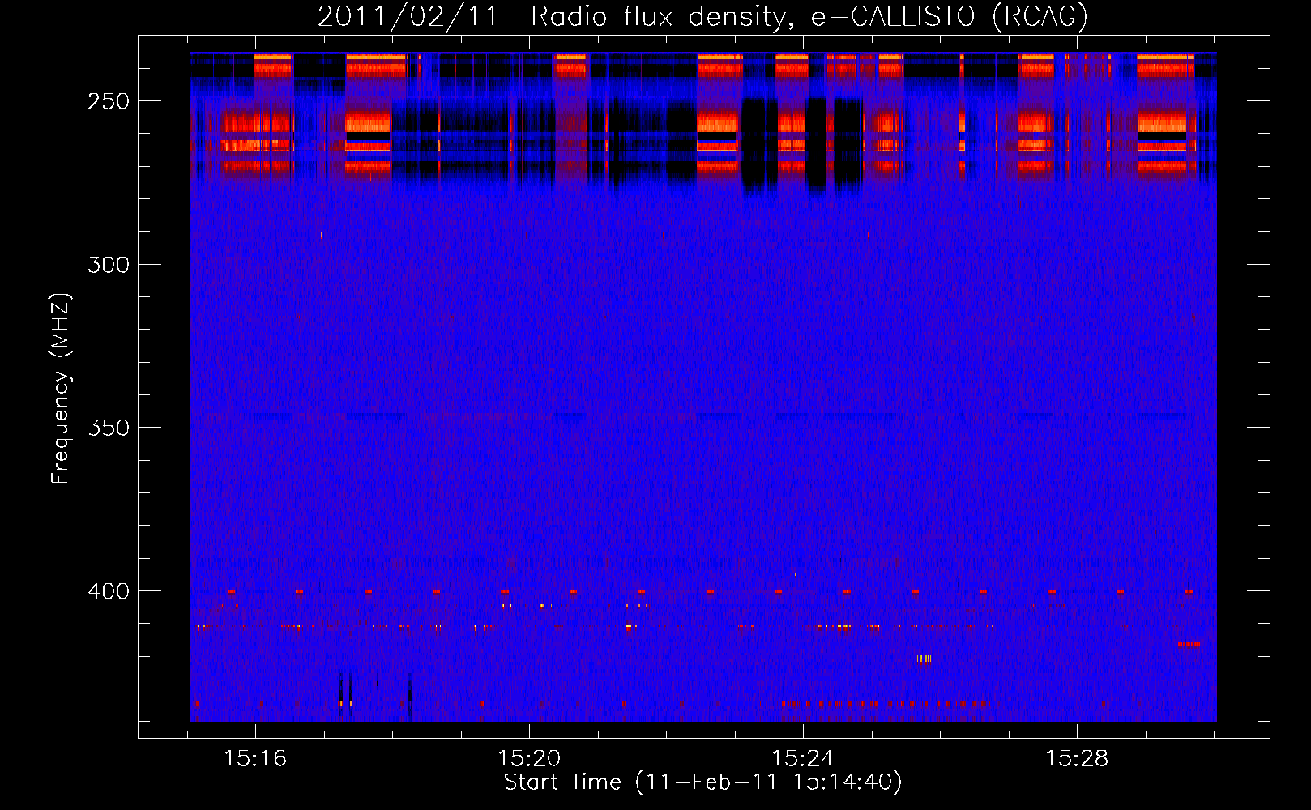Click the 'Start Time (11-Feb-11 15:14:40)' label

tap(702, 782)
